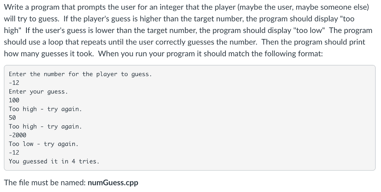Click the text 'The file must be named:'

45,183
